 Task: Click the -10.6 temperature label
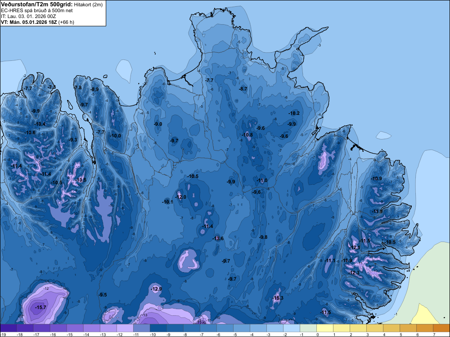coord(30,132)
